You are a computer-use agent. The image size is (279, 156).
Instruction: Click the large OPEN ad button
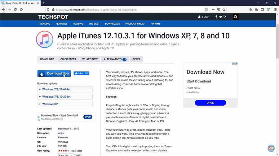[210, 103]
